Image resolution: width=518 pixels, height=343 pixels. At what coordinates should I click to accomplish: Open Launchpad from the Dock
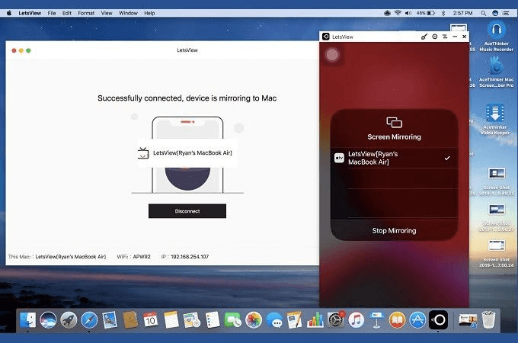69,320
